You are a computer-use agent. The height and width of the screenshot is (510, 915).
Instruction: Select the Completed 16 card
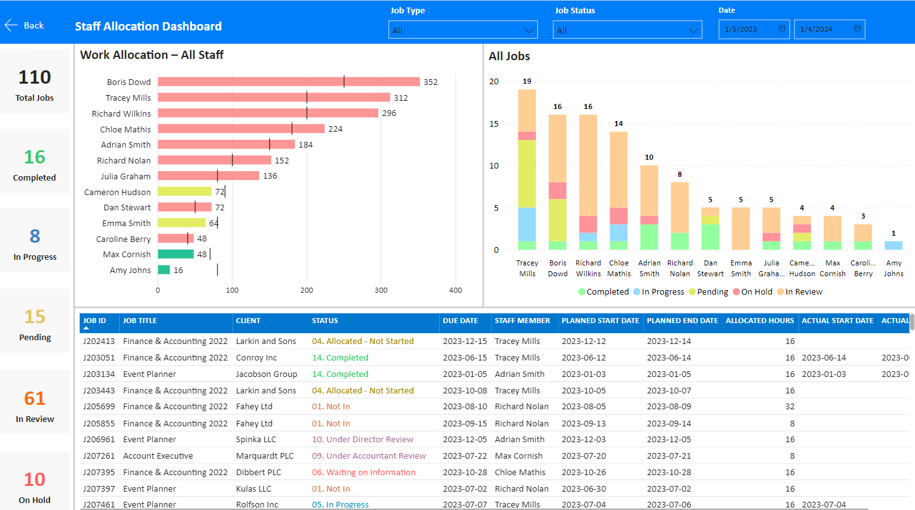pos(35,162)
